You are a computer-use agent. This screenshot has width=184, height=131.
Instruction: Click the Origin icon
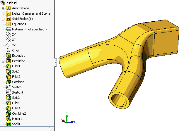(x=8, y=50)
